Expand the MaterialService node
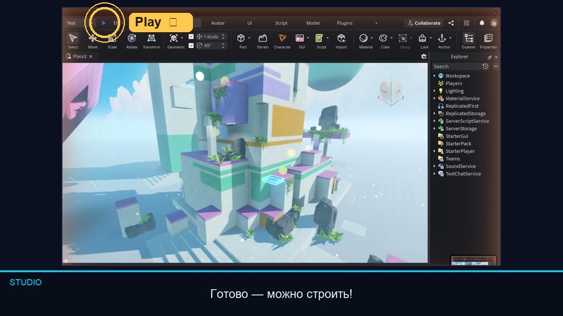The image size is (563, 316). tap(435, 98)
